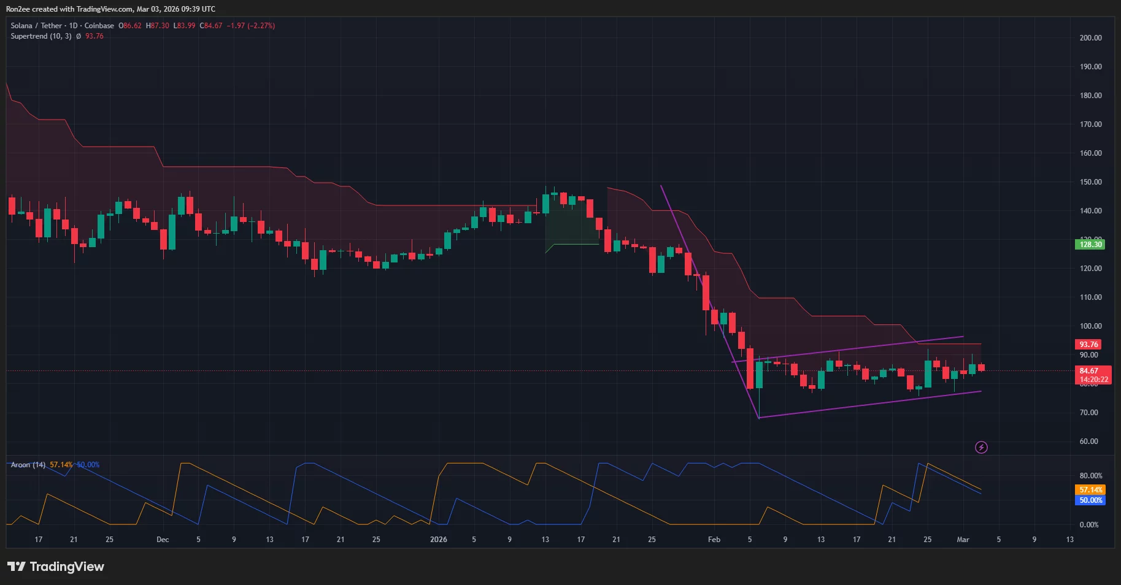Click the orange 57.14% Aroon value badge
This screenshot has height=585, width=1121.
[x=1091, y=489]
